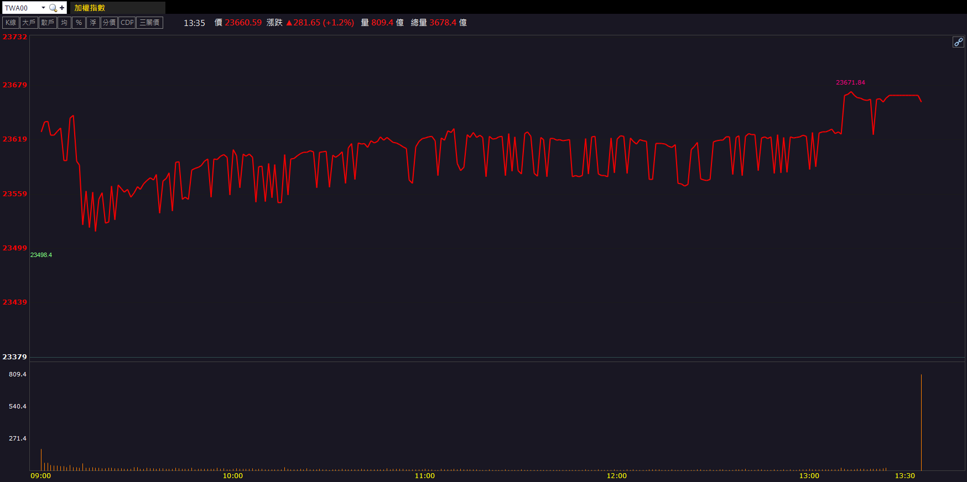967x482 pixels.
Task: Click the 23498.4 low price label
Action: [41, 255]
